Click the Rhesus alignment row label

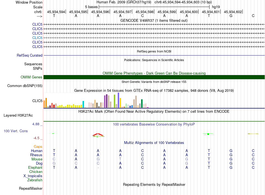click(36, 155)
